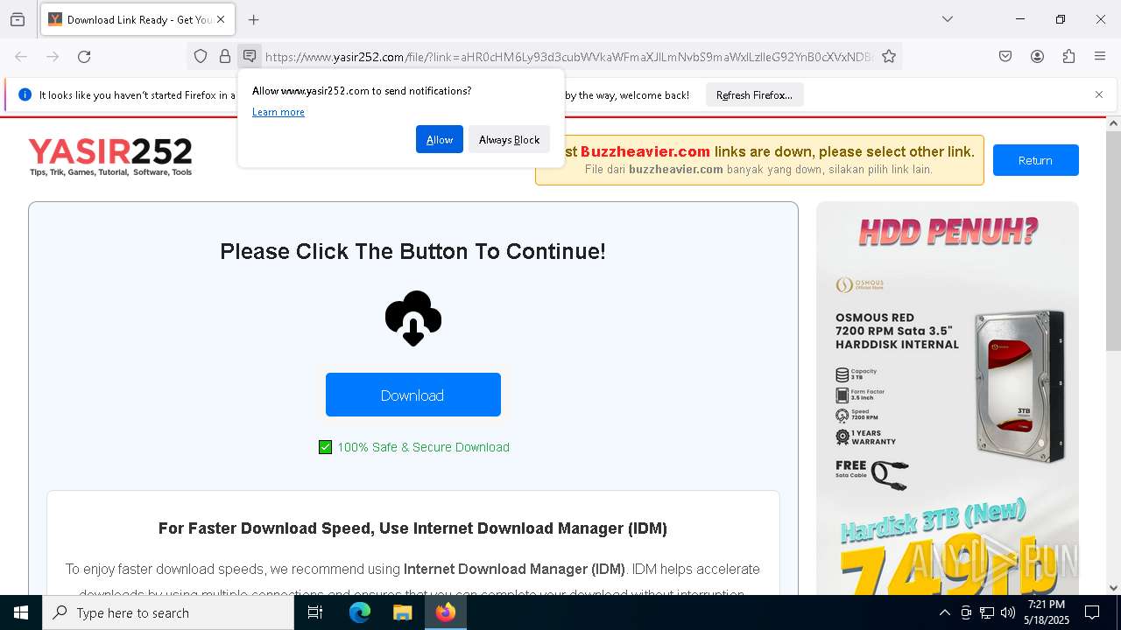This screenshot has width=1121, height=630.
Task: Focus the Type here to search box
Action: (x=168, y=612)
